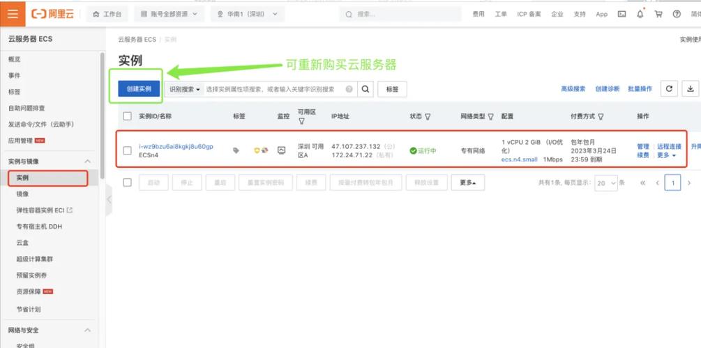This screenshot has height=348, width=701.
Task: Tick the bottom batch-action checkbox
Action: point(128,182)
